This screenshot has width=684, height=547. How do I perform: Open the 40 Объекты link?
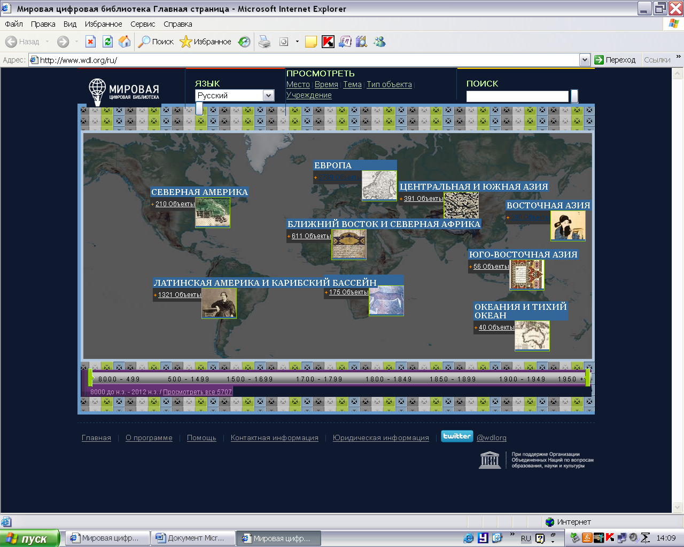tap(496, 327)
